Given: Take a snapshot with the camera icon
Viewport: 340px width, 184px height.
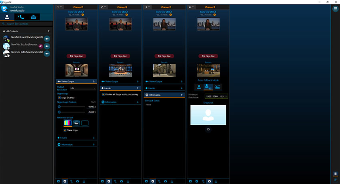Looking at the screenshot, I should pos(208,130).
